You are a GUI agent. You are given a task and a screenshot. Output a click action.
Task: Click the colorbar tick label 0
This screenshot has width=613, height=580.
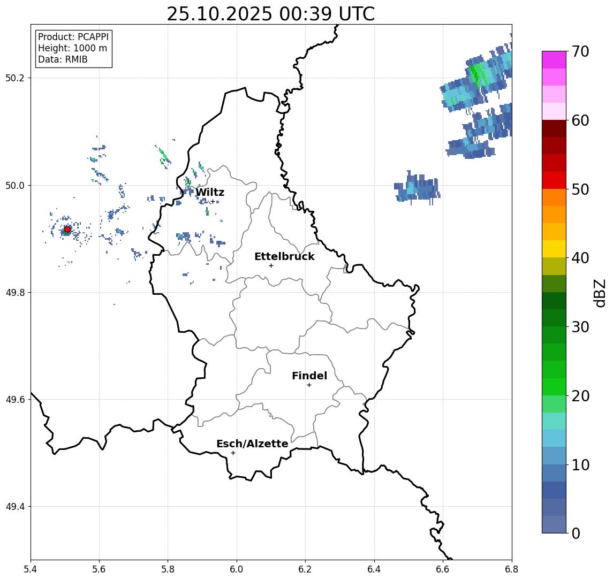(x=576, y=533)
